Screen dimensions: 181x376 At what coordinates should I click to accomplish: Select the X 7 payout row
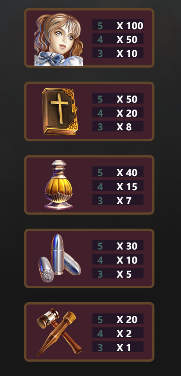pos(118,199)
